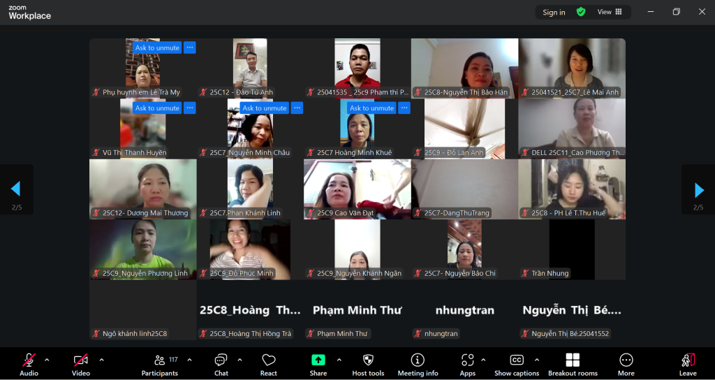This screenshot has height=380, width=715.
Task: Click Ask to unmute for Hoàng Minh Khuê
Action: pyautogui.click(x=371, y=108)
